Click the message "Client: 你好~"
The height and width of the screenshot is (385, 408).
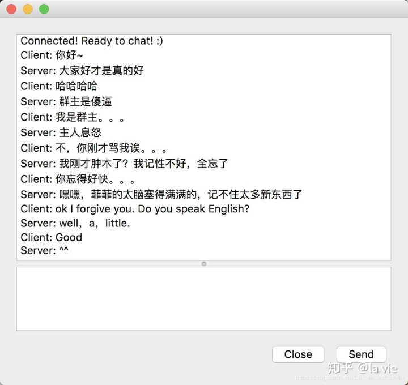tap(52, 55)
